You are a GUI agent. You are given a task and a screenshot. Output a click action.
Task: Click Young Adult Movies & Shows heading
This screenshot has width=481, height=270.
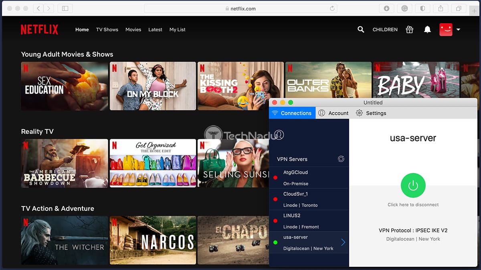[67, 54]
